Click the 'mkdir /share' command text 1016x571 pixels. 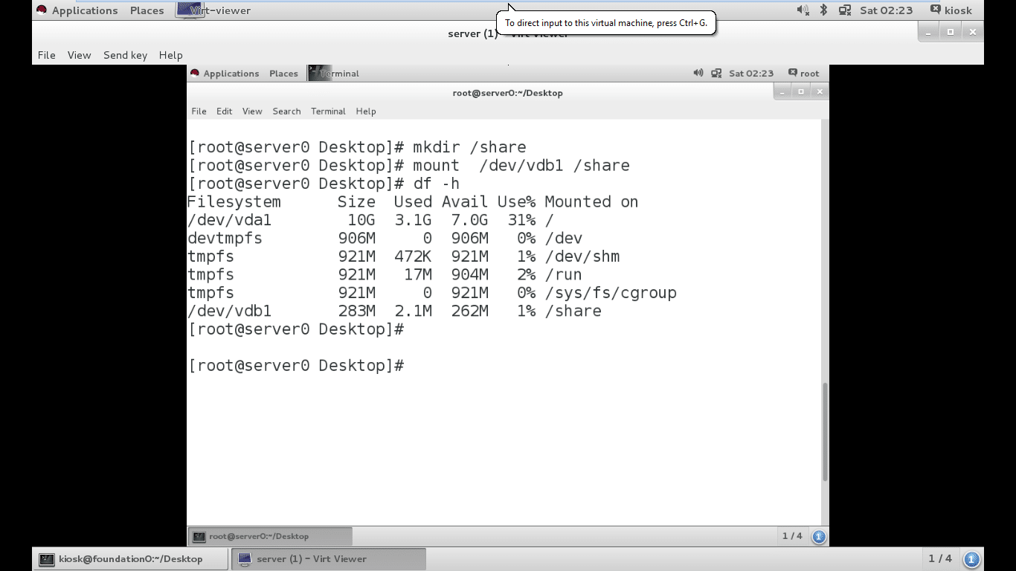(x=469, y=147)
